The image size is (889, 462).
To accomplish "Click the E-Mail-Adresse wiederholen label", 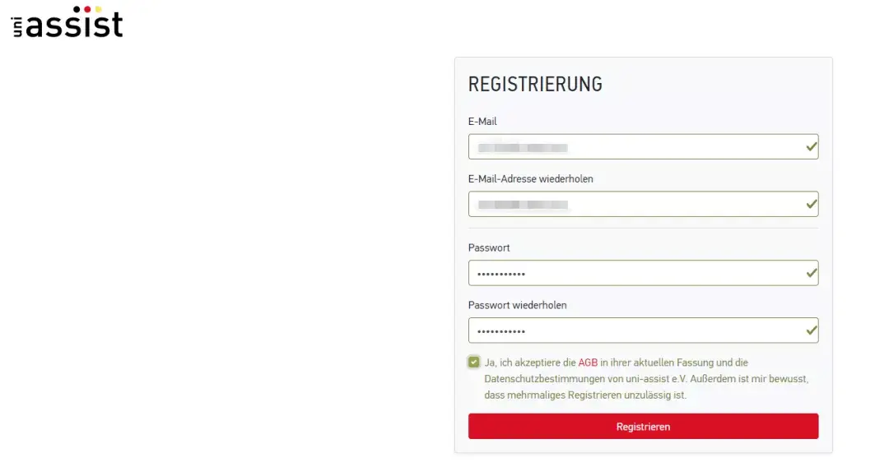I will click(530, 178).
